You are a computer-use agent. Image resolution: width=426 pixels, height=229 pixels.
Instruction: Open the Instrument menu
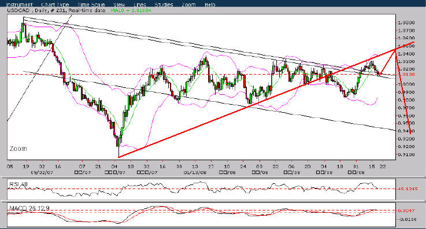(x=19, y=5)
